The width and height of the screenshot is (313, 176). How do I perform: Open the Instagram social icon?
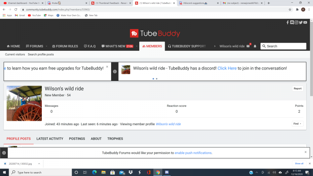pos(296,23)
